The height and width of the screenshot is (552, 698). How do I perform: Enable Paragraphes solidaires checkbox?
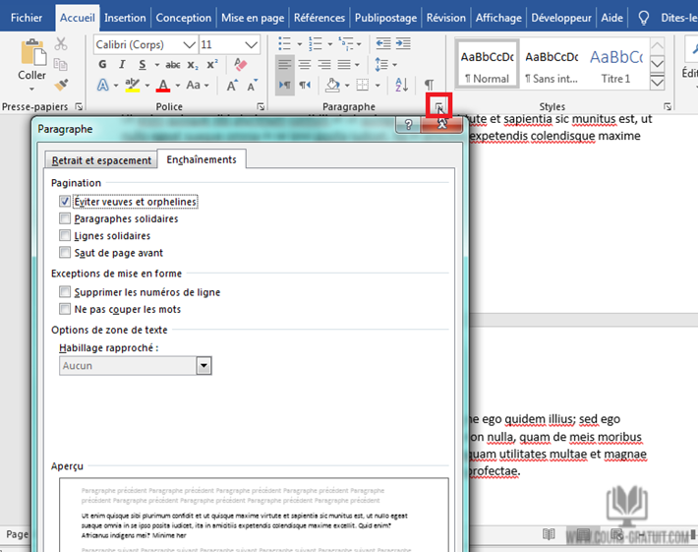(x=65, y=218)
